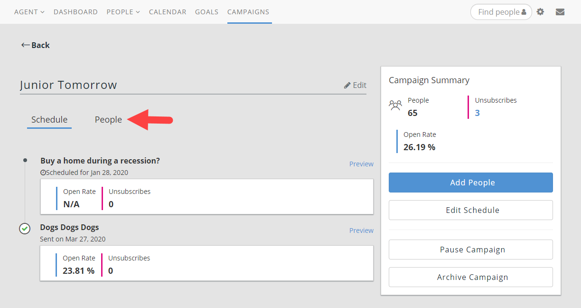Open the settings gear icon

(540, 12)
